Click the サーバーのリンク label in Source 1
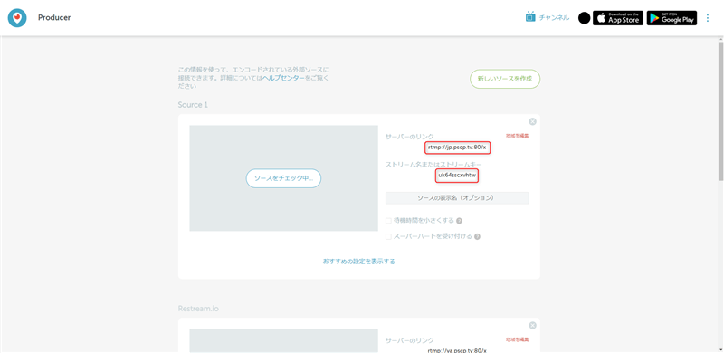 pyautogui.click(x=410, y=137)
